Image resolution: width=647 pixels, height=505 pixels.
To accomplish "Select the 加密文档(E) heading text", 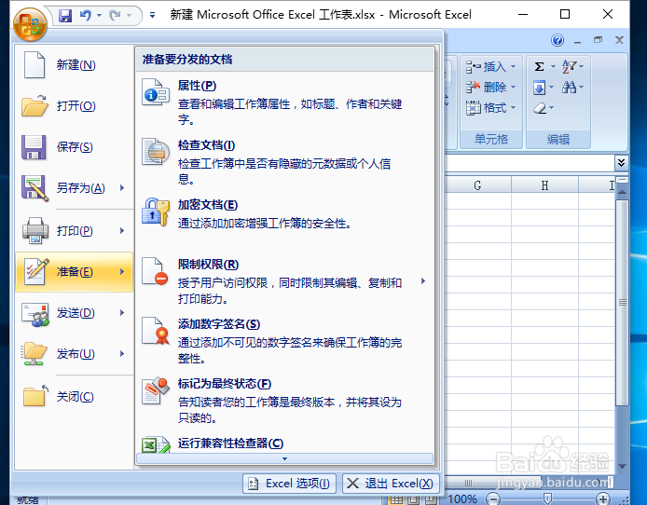I will click(x=208, y=205).
